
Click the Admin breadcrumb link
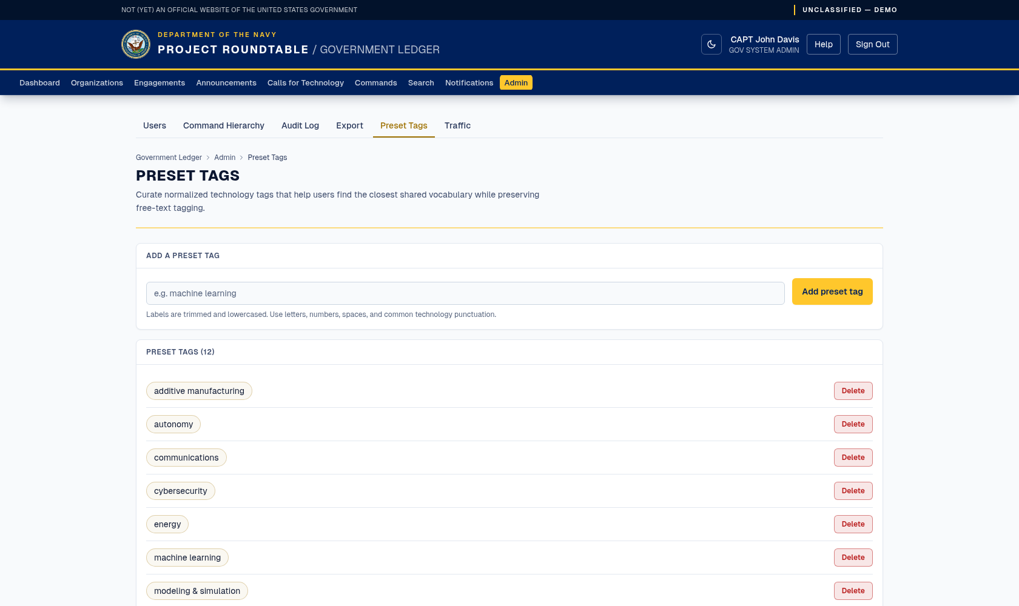coord(225,158)
